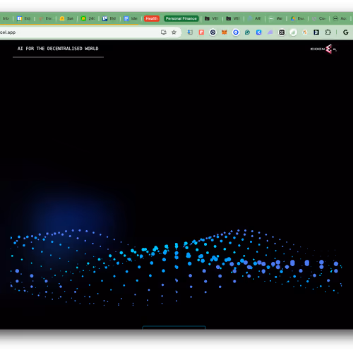Expand the Personal Finance tab group
Image resolution: width=353 pixels, height=353 pixels.
point(181,18)
